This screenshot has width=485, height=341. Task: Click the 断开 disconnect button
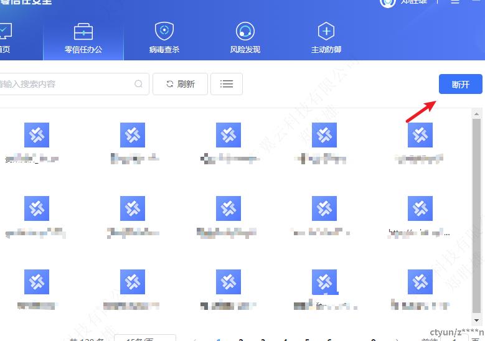coord(460,84)
